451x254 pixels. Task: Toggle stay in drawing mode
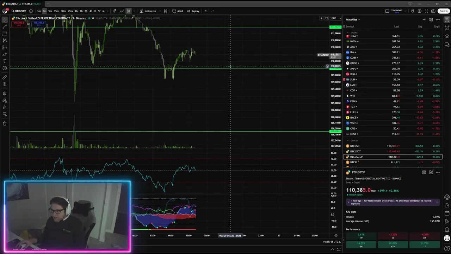(x=5, y=101)
